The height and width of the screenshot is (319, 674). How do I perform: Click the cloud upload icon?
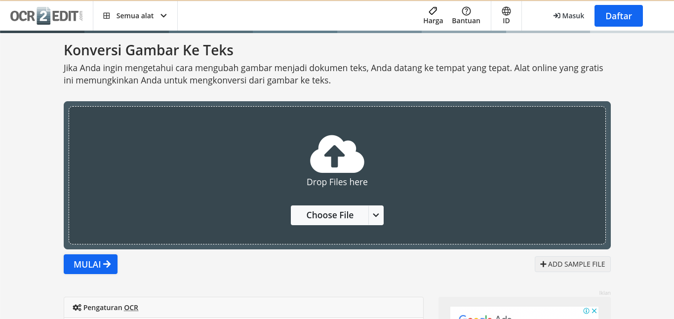coord(337,154)
